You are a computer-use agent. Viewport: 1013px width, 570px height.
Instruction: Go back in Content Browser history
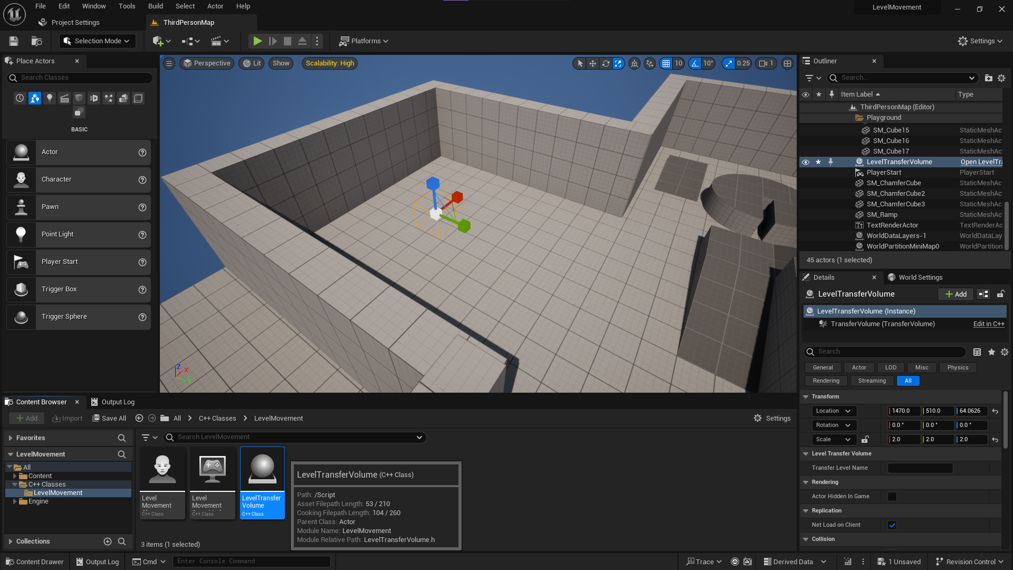pyautogui.click(x=139, y=419)
